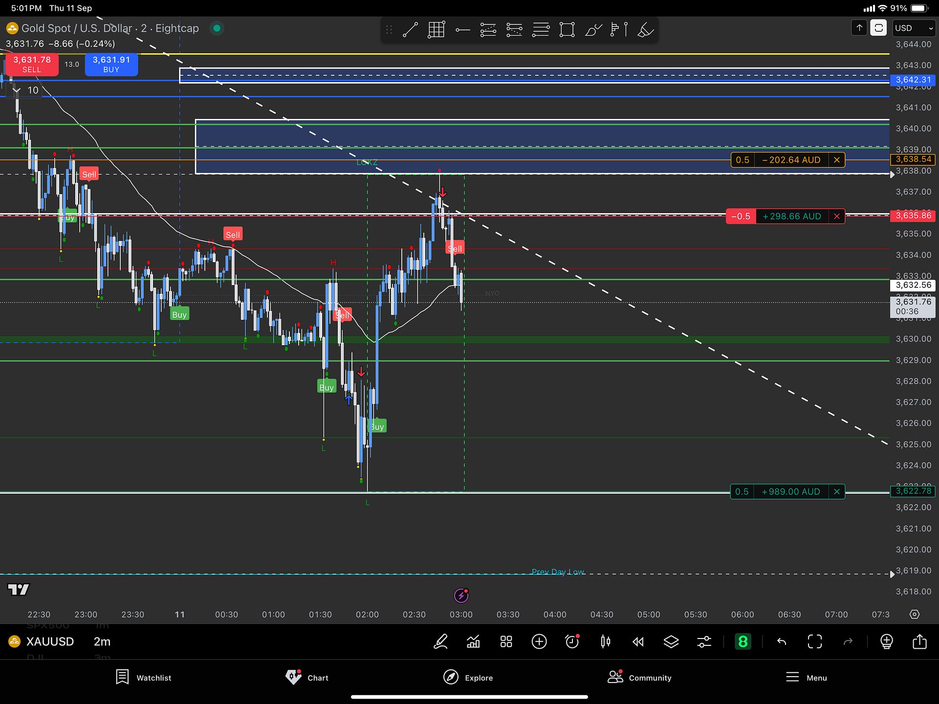
Task: Select the trend line drawing tool
Action: [x=410, y=30]
